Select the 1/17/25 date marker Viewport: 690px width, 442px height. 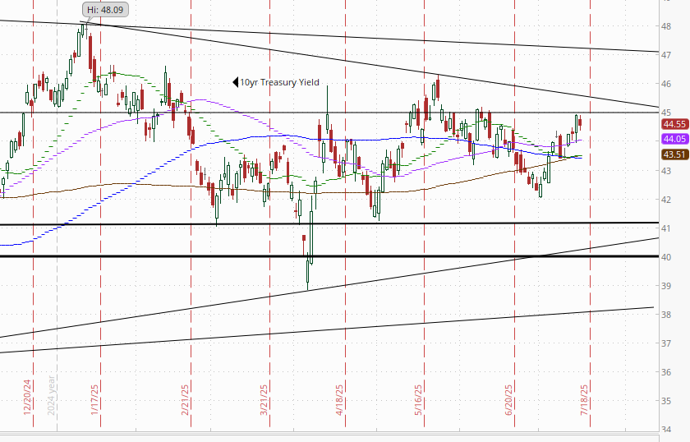point(94,399)
